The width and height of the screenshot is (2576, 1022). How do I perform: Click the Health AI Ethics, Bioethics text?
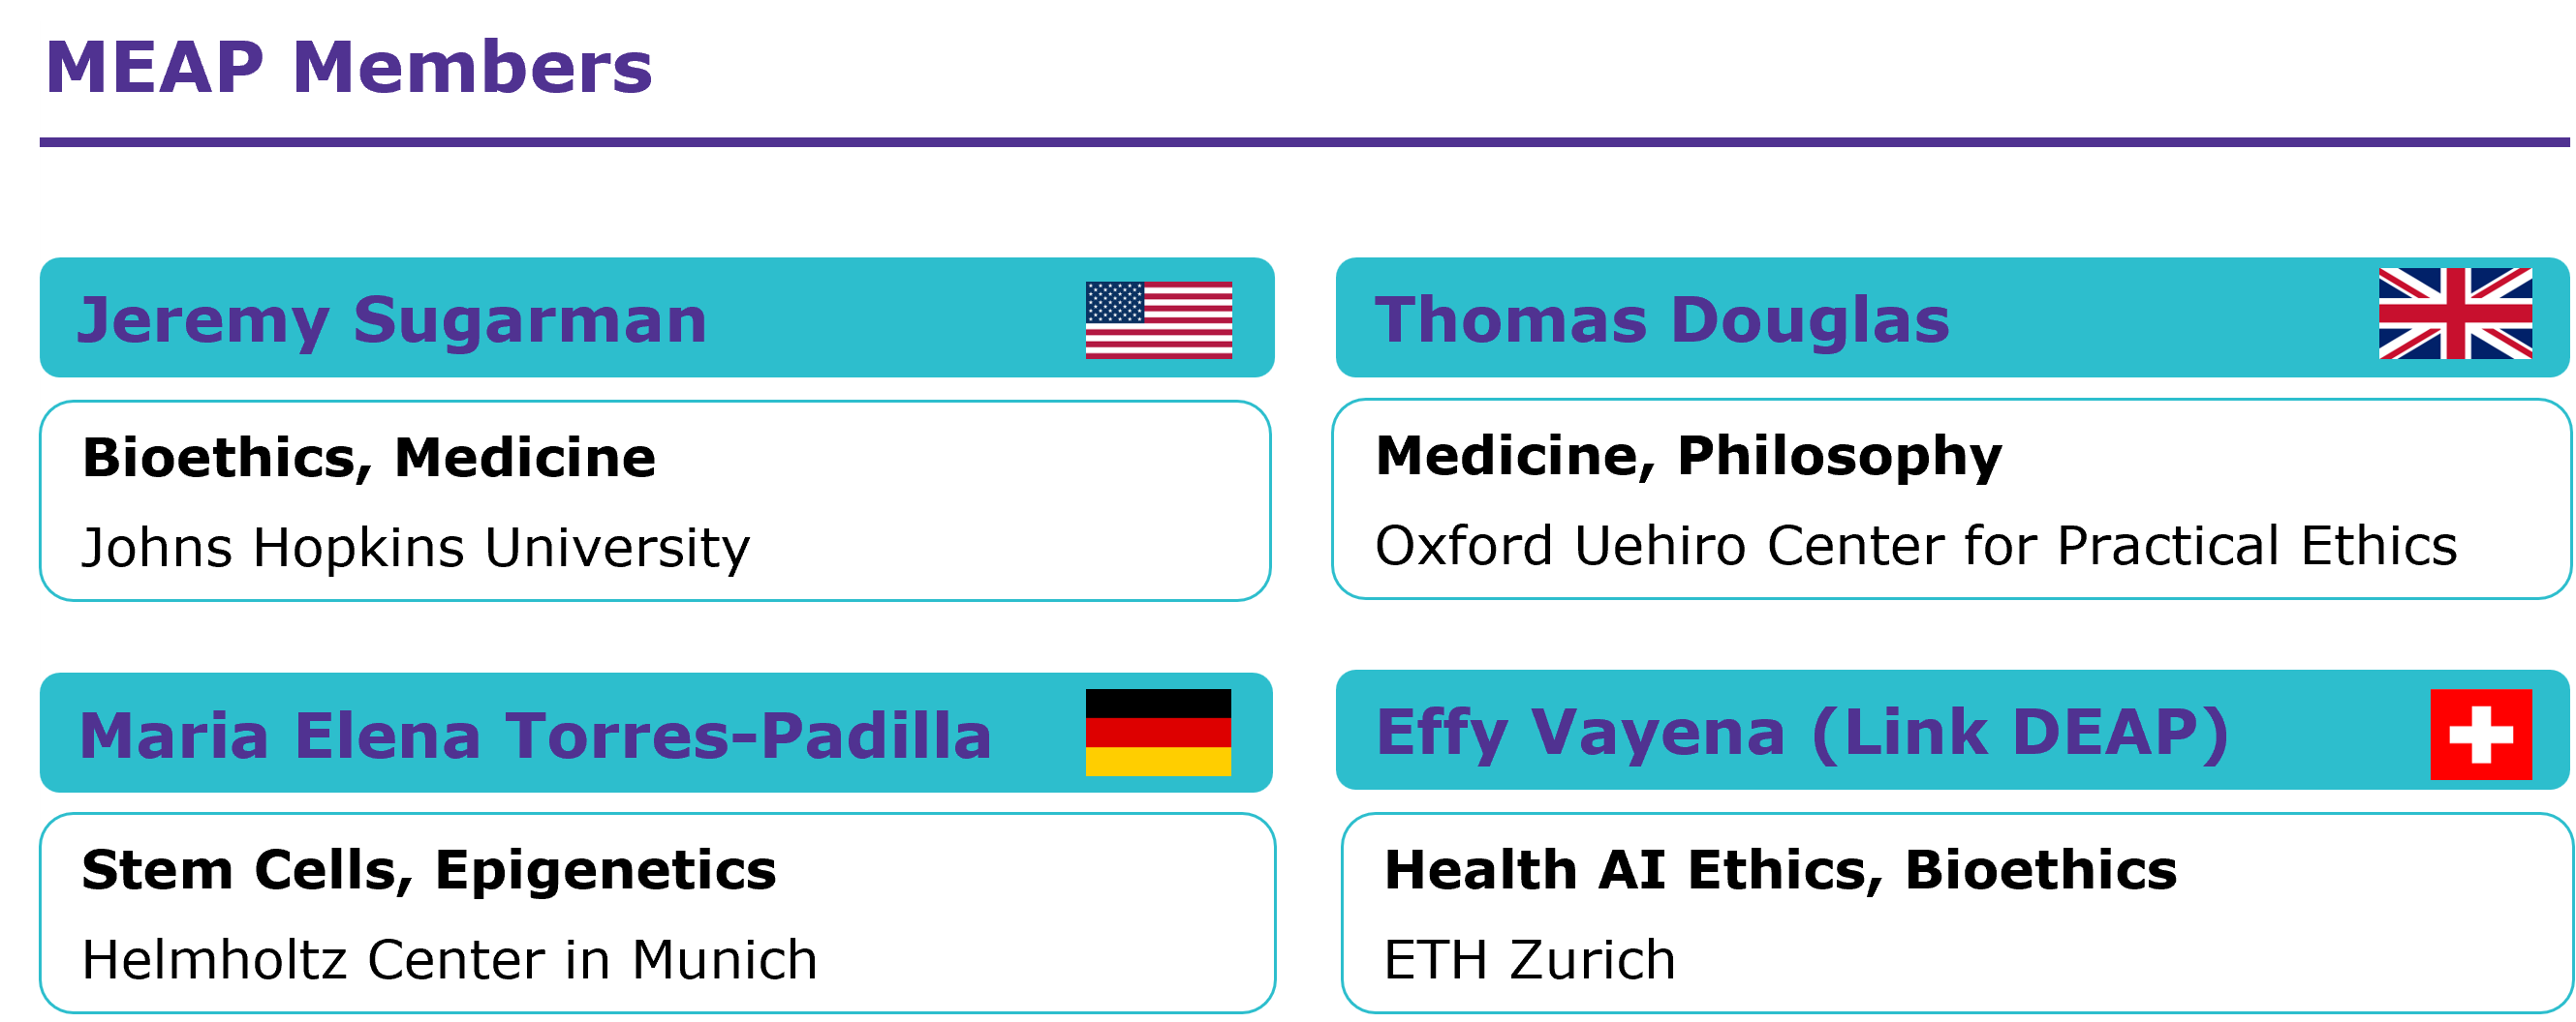pos(1780,869)
